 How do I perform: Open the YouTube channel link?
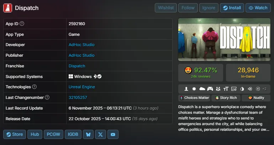point(113,134)
